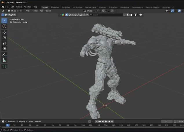Toggle snapping magnet in header
Screen dimensions: 184x132
point(103,11)
